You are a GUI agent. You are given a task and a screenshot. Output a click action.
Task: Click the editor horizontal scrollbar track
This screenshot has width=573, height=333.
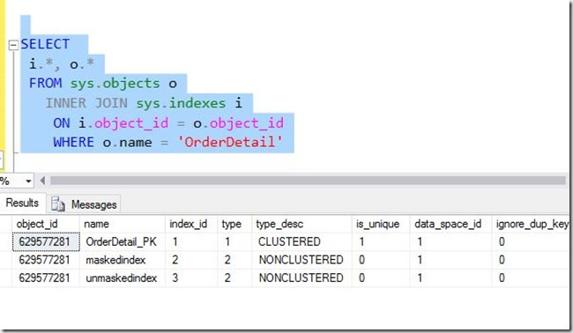pos(308,181)
